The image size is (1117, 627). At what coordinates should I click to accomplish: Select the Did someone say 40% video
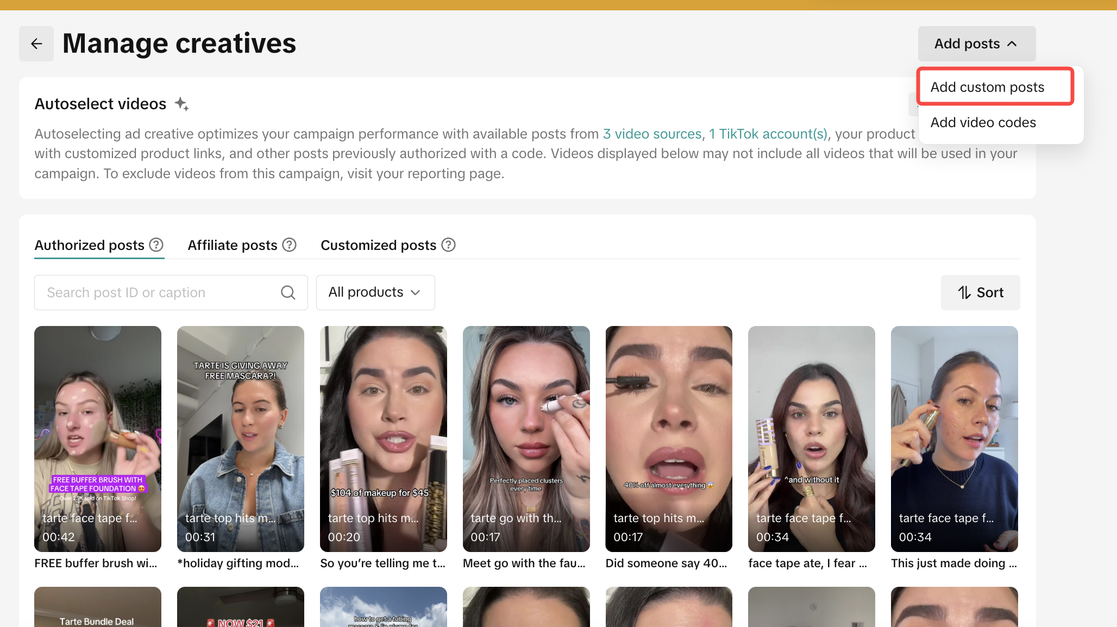[669, 438]
